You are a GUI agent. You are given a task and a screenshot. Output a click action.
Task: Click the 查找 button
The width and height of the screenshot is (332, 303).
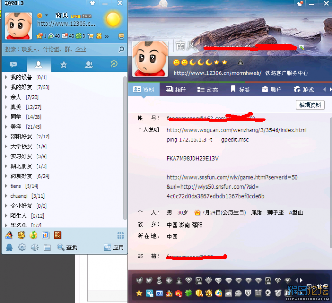pyautogui.click(x=67, y=248)
